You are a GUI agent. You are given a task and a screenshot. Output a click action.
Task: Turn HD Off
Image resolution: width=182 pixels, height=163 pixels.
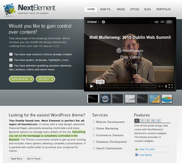tap(169, 22)
